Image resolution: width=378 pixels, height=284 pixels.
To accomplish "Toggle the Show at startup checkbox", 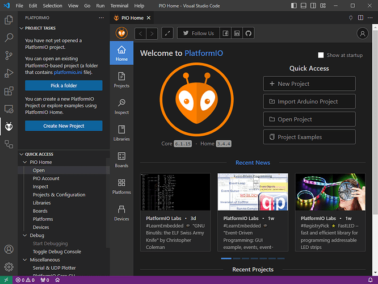I will [x=321, y=55].
